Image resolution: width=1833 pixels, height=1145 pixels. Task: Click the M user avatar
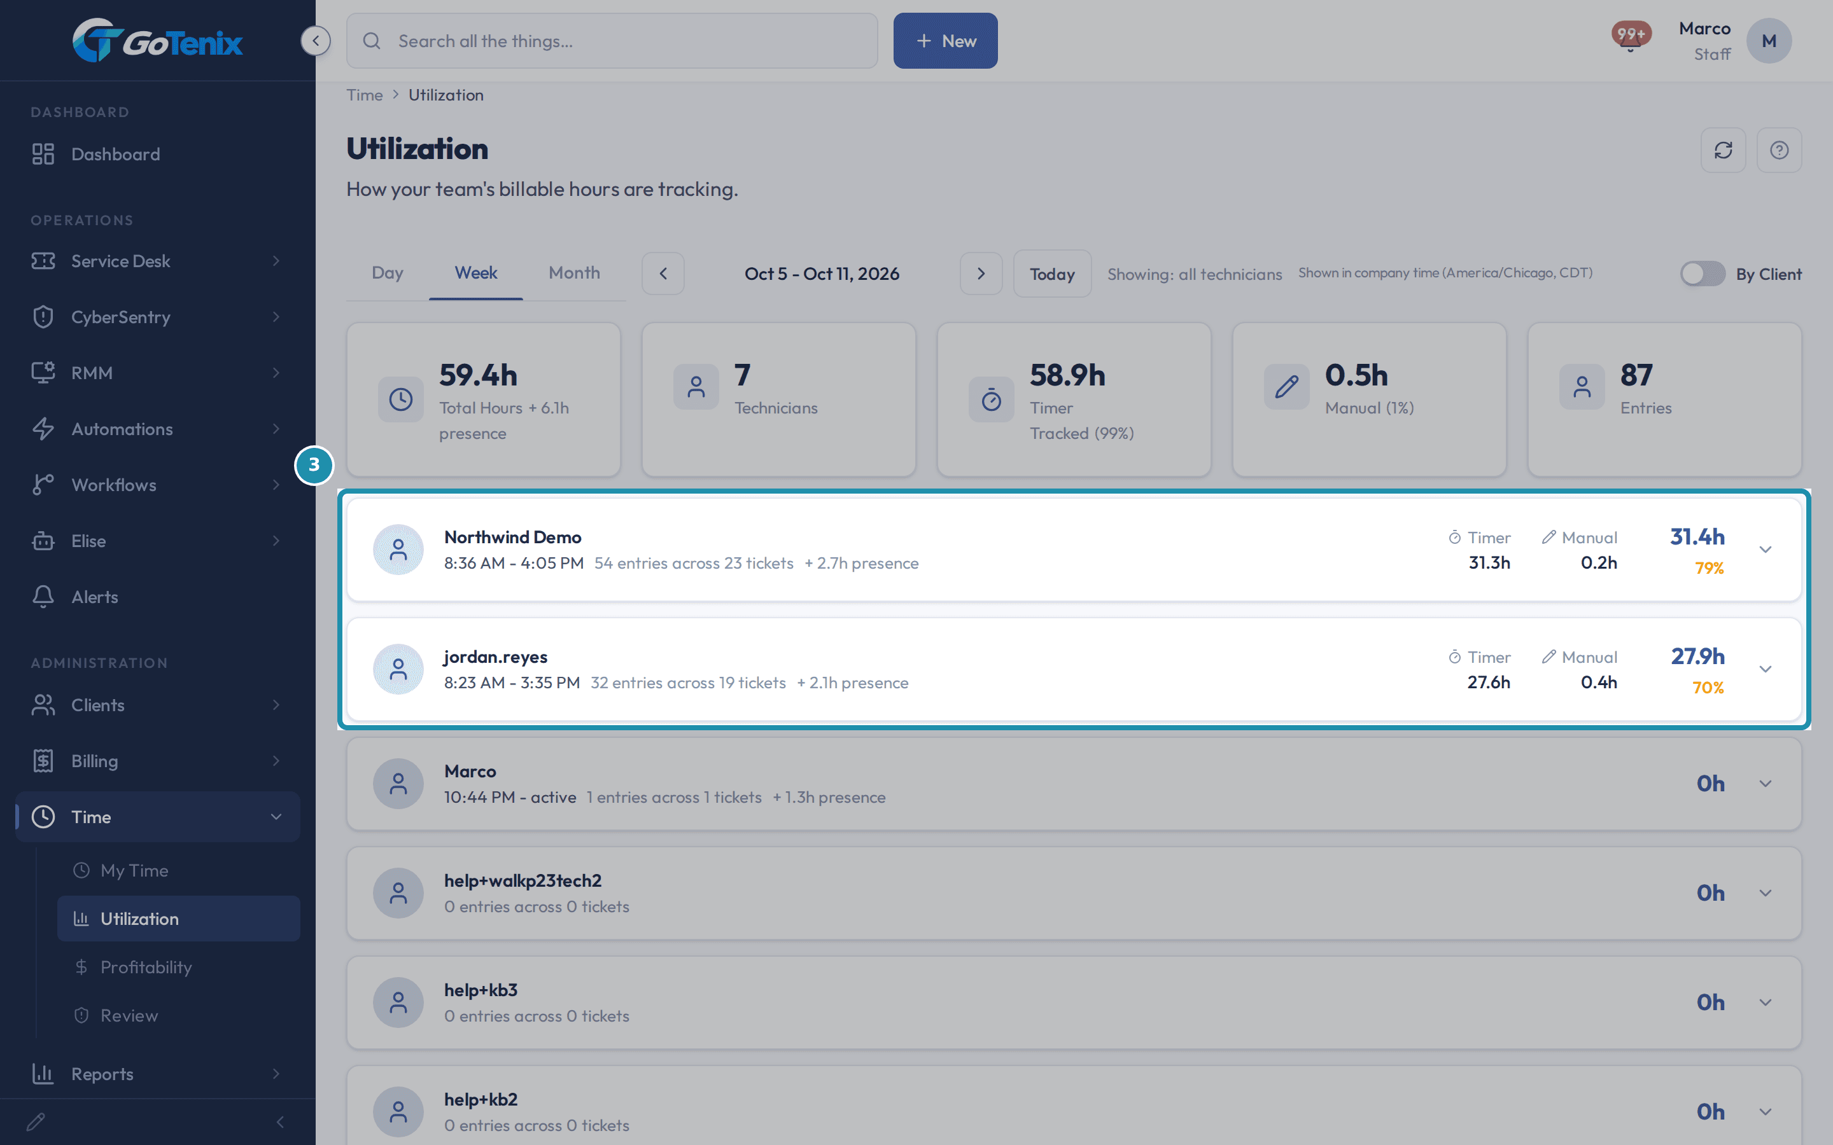tap(1769, 41)
